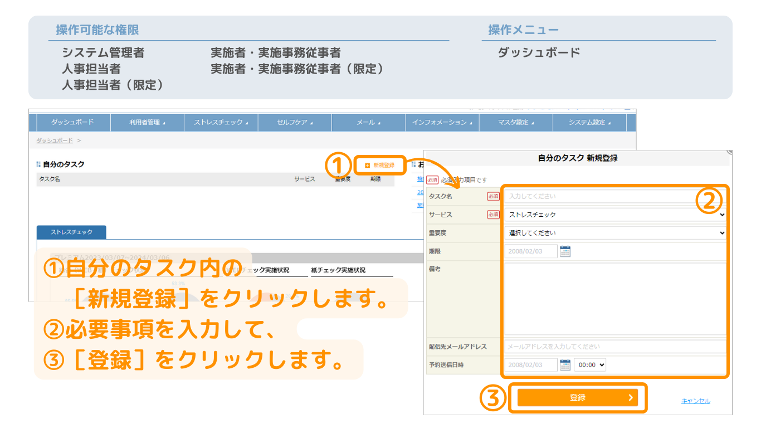Open the ストレスチェック menu in navigation bar

(x=221, y=123)
